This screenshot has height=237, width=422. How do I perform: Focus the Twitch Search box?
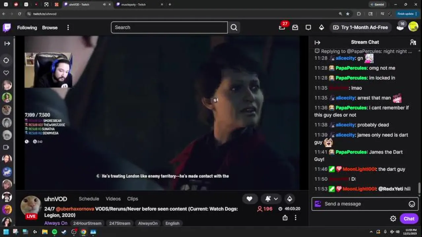[x=169, y=27]
